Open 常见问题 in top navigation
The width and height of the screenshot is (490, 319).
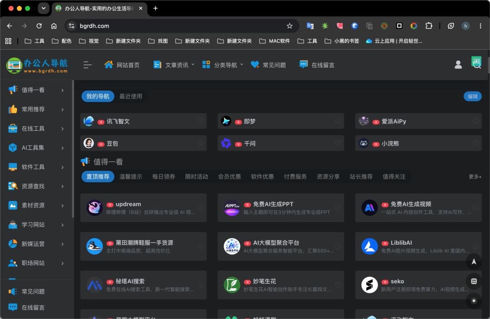[x=268, y=65]
